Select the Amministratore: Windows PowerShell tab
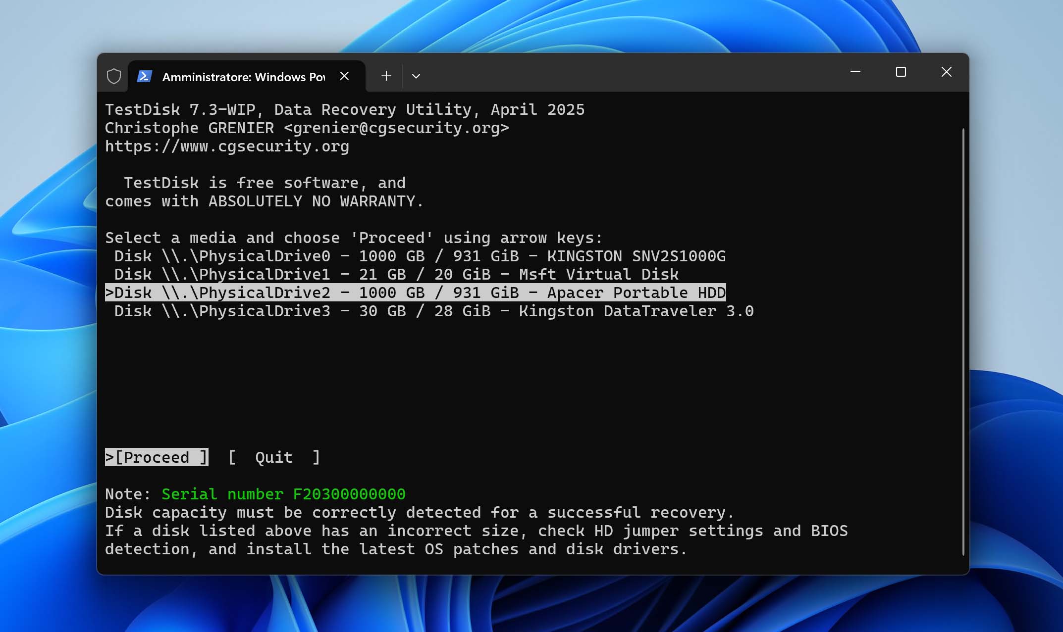This screenshot has height=632, width=1063. (247, 77)
